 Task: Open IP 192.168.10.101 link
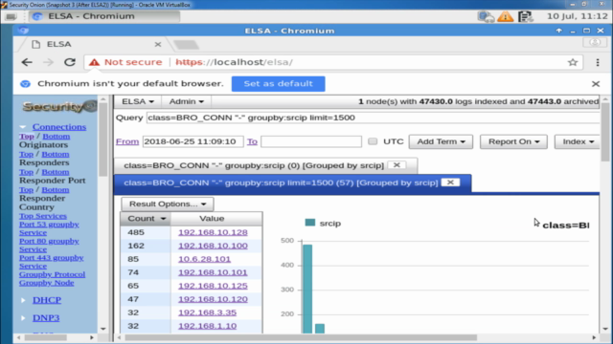point(213,272)
